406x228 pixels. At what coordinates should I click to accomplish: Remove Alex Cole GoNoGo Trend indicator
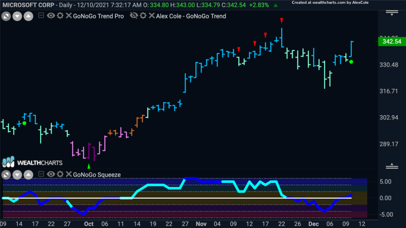coord(152,16)
